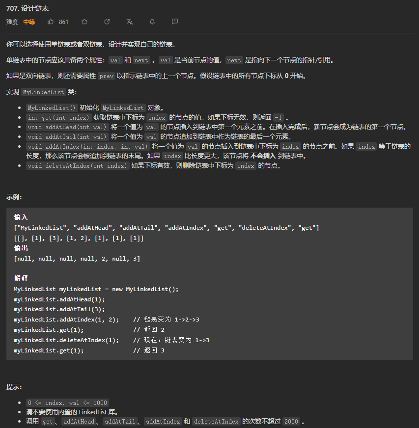Click the 输出 label in example
The height and width of the screenshot is (428, 419).
click(x=21, y=248)
